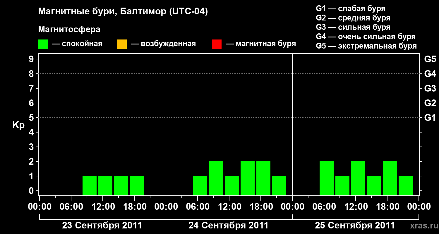Click the 'G2 — средняя буря' description
The image size is (439, 234).
pyautogui.click(x=353, y=18)
